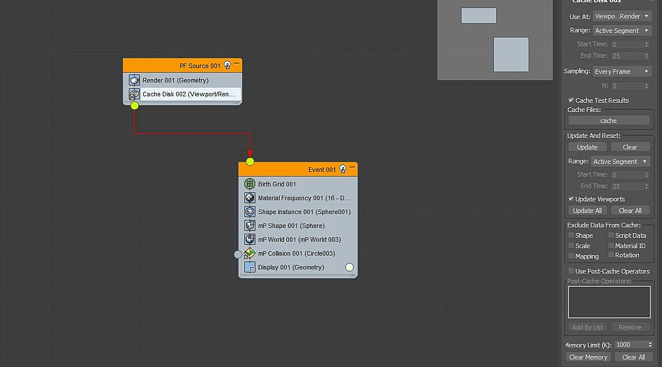Click the Display 001 color swatch circle
The height and width of the screenshot is (367, 662).
tap(349, 267)
